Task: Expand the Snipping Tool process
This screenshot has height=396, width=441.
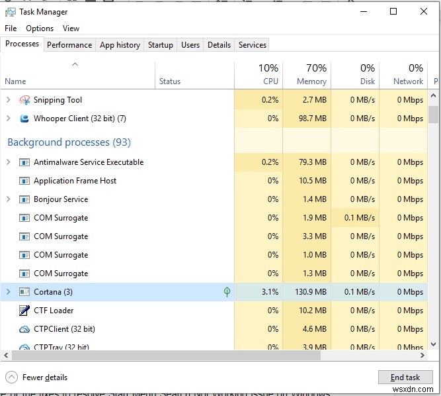Action: pyautogui.click(x=9, y=100)
